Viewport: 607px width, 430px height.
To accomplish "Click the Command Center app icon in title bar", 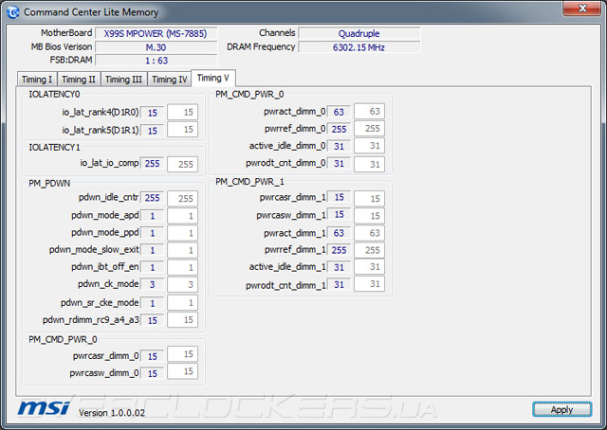I will (x=13, y=12).
